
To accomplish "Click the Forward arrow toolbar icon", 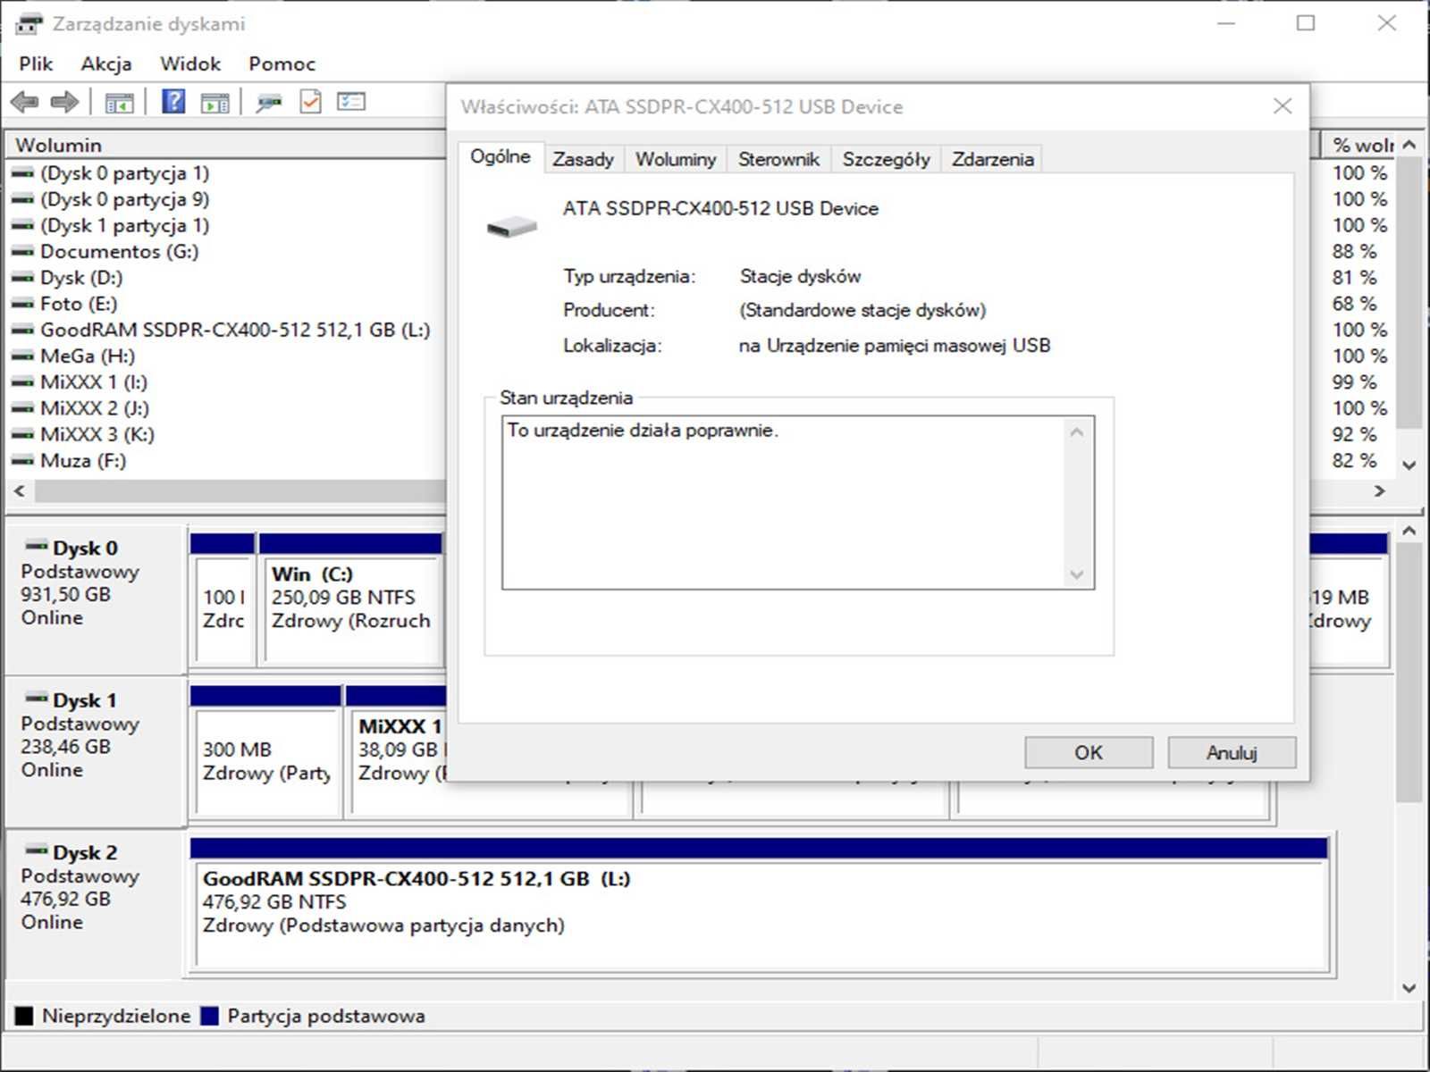I will coord(64,102).
